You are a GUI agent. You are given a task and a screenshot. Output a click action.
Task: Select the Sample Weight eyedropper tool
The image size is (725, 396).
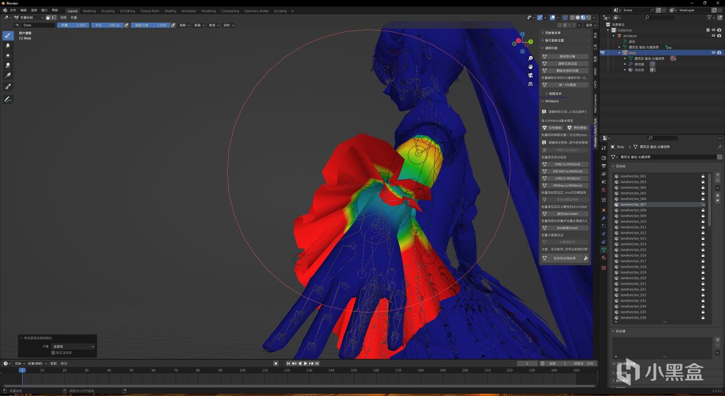[x=8, y=87]
